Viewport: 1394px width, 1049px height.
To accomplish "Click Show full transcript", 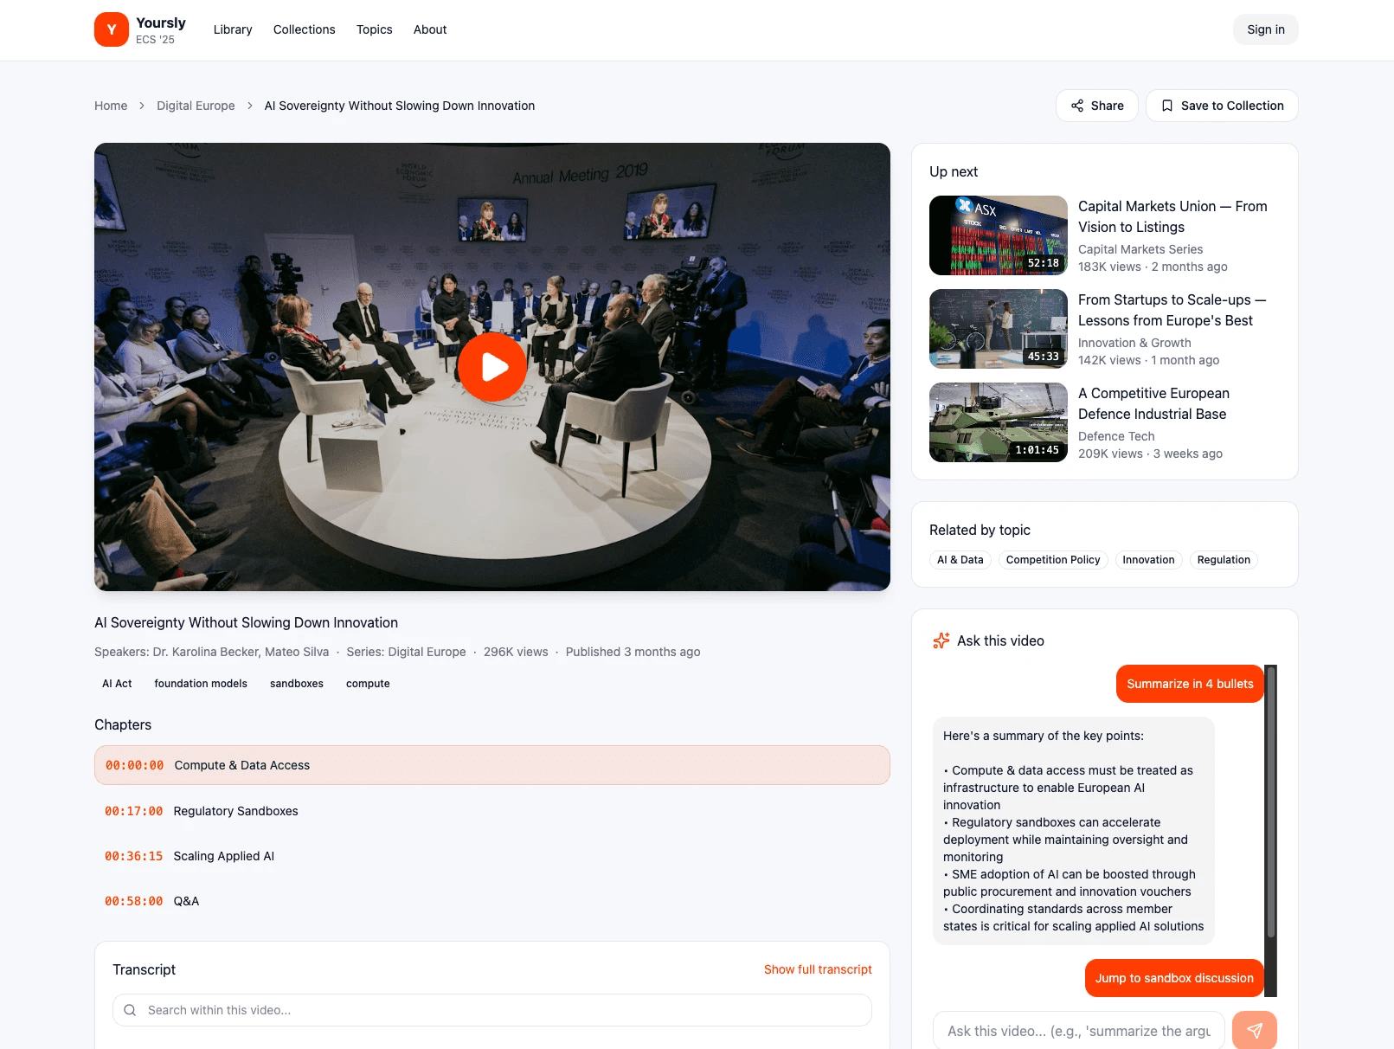I will (x=818, y=969).
